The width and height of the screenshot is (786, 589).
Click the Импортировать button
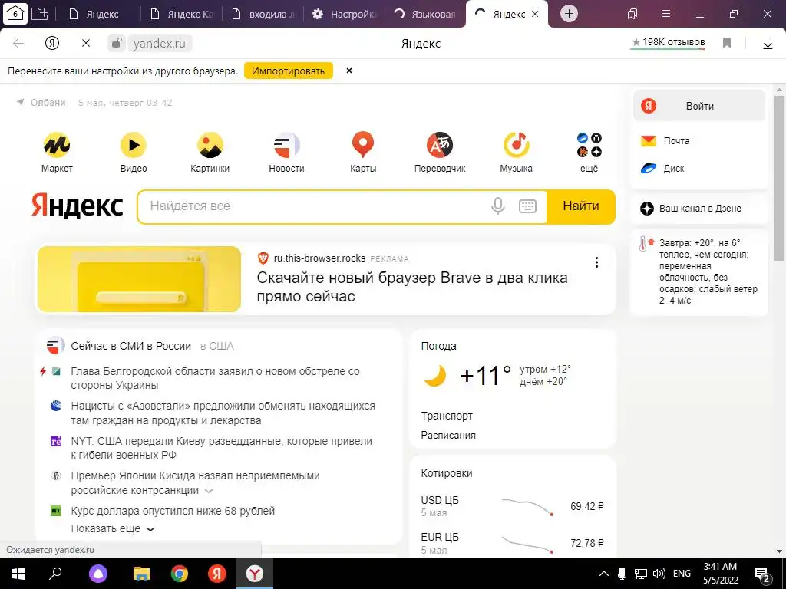pos(289,71)
